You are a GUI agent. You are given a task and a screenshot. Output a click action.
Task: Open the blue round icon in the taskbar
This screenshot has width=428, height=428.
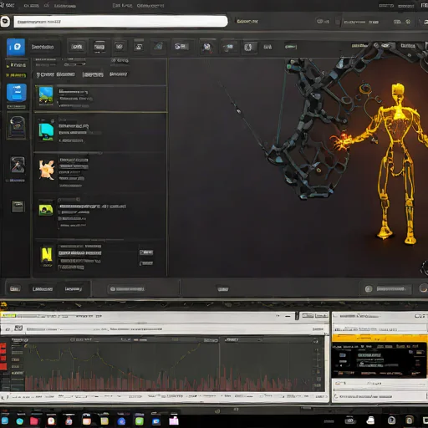coord(121,421)
